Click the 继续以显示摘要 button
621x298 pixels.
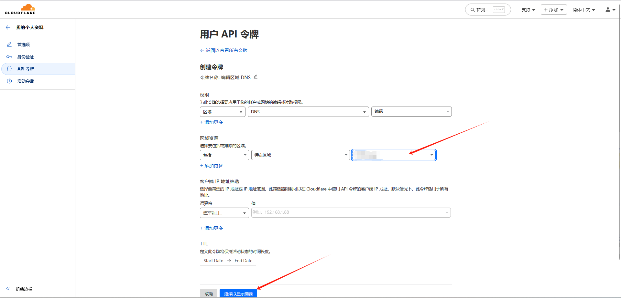238,293
